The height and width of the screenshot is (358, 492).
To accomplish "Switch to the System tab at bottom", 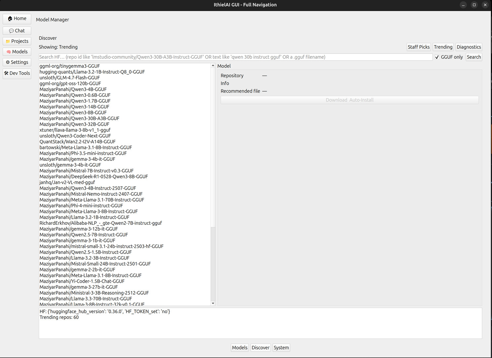I will click(x=281, y=347).
